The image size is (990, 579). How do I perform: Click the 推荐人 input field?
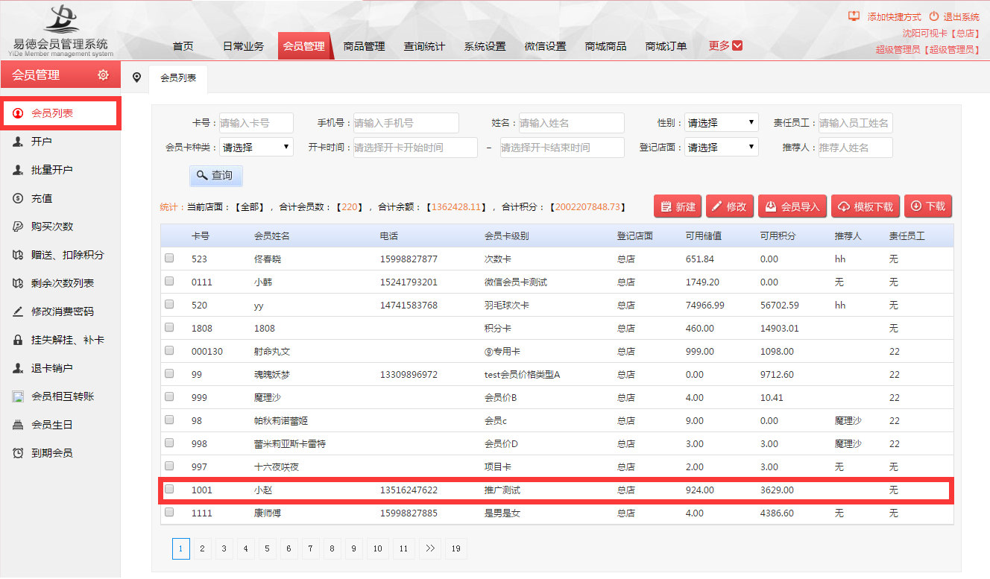[856, 148]
